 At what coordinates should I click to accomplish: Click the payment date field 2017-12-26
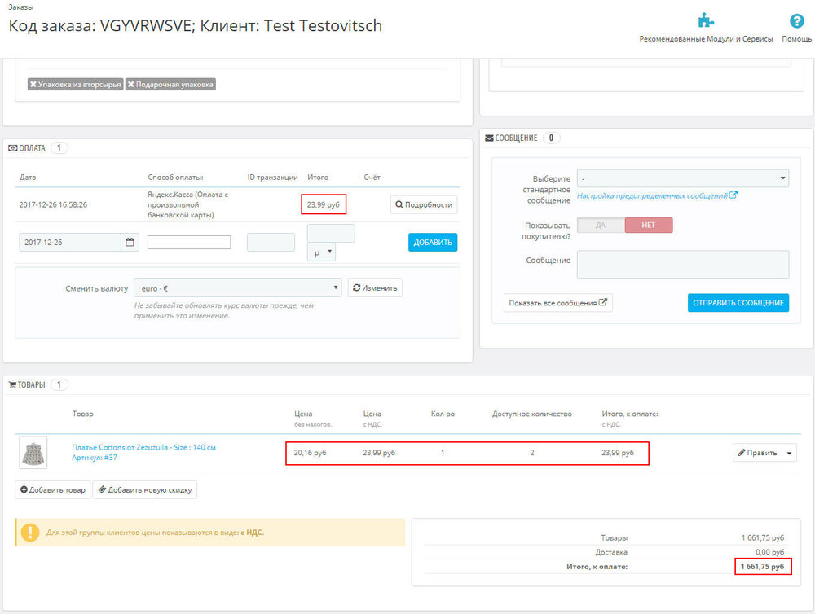(x=70, y=242)
